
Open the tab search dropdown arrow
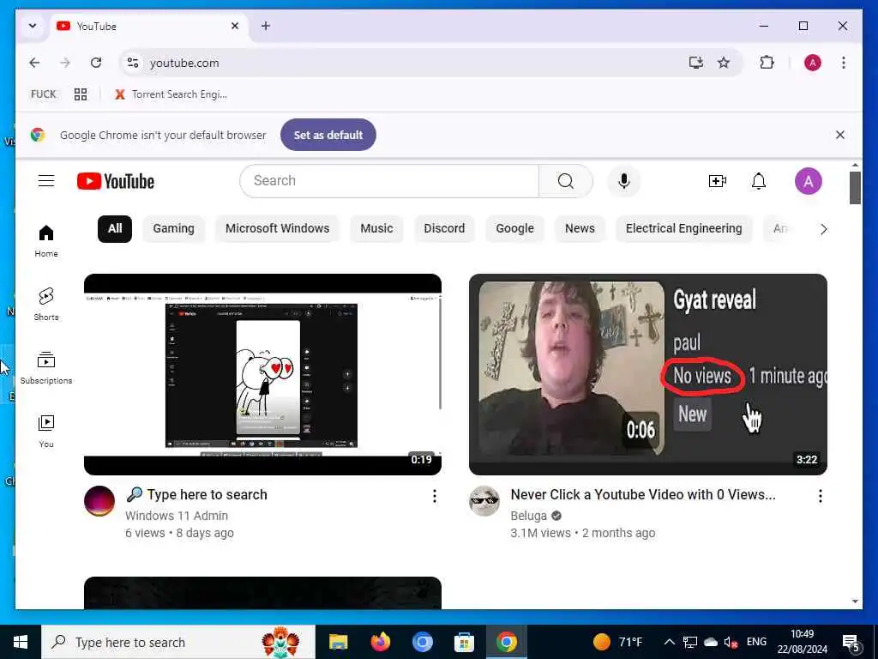point(33,26)
